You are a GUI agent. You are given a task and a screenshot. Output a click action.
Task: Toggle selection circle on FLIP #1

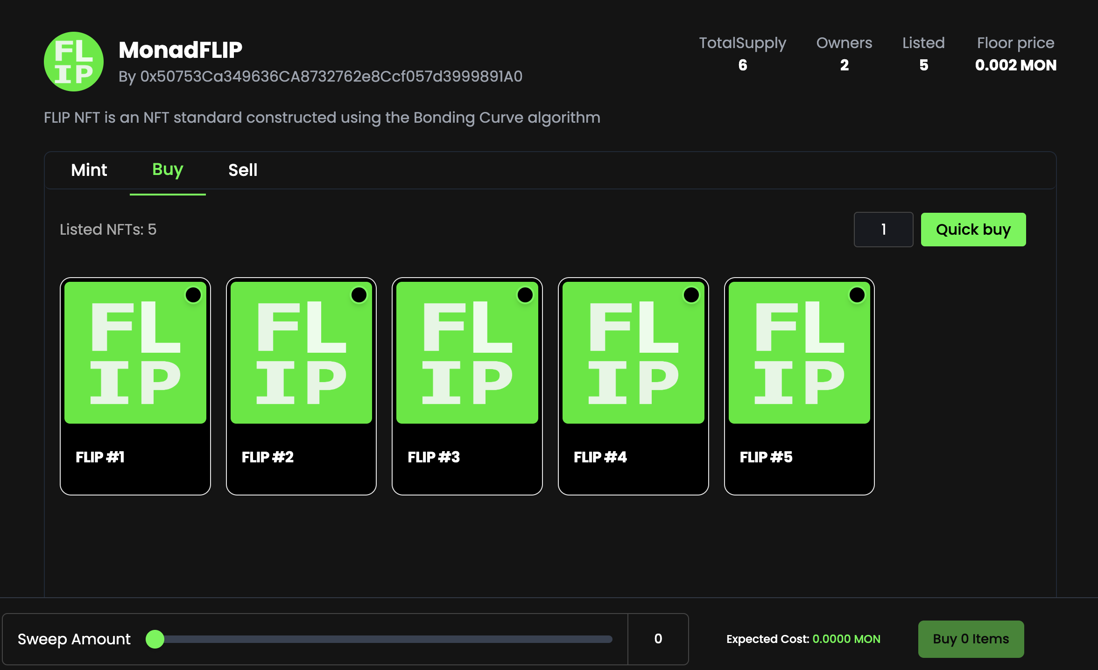tap(193, 295)
